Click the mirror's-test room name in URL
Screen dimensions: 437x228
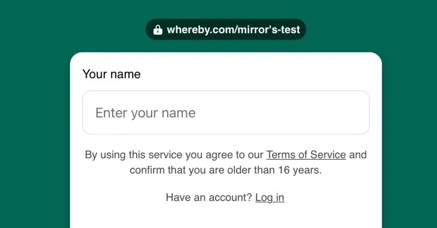(x=267, y=29)
